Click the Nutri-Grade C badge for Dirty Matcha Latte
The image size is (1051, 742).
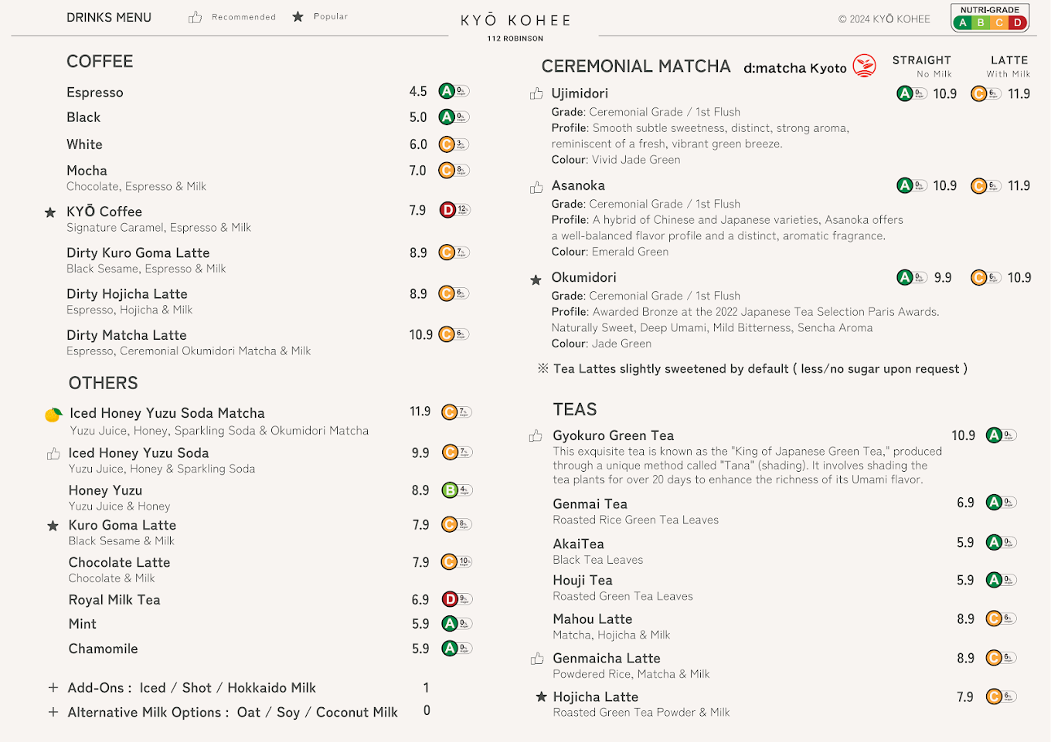pyautogui.click(x=454, y=334)
